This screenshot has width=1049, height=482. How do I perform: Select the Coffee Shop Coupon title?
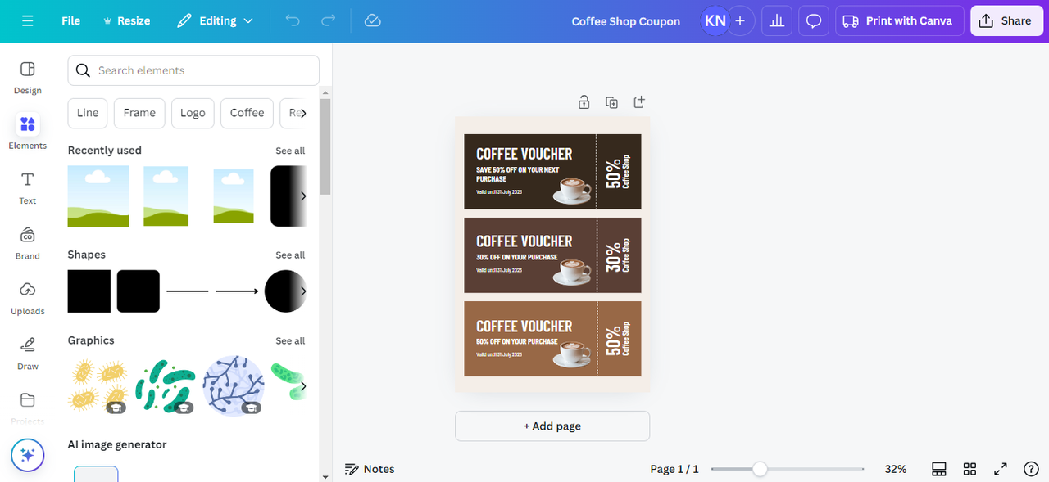626,21
